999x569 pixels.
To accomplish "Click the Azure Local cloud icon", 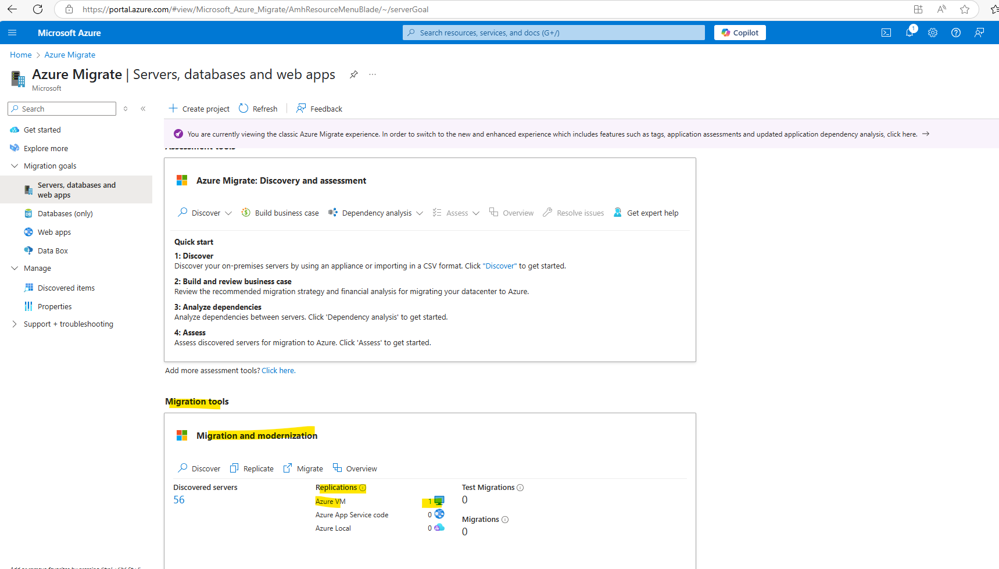I will click(x=439, y=528).
